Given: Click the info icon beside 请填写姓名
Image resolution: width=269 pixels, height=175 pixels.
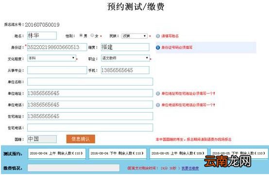Looking at the screenshot, I should (x=158, y=36).
